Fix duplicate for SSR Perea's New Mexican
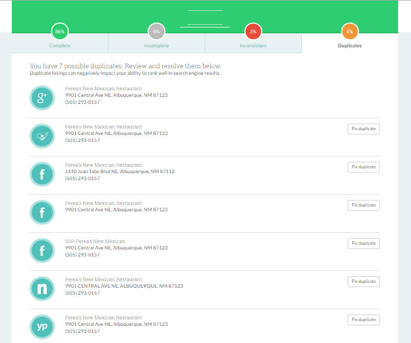Viewport: 411px width, 343px height. tap(364, 244)
